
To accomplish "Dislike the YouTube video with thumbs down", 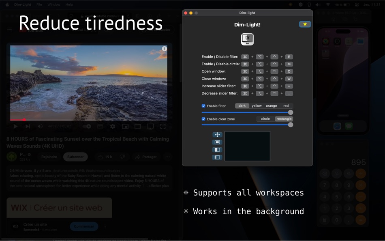I will [x=122, y=157].
